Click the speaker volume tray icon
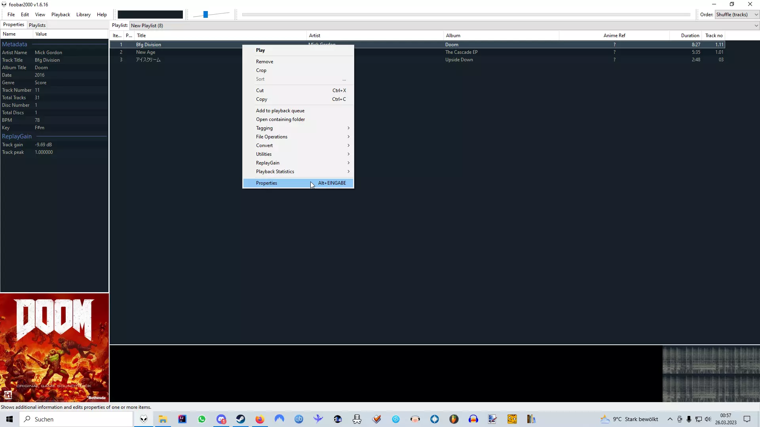Image resolution: width=760 pixels, height=427 pixels. pos(708,419)
